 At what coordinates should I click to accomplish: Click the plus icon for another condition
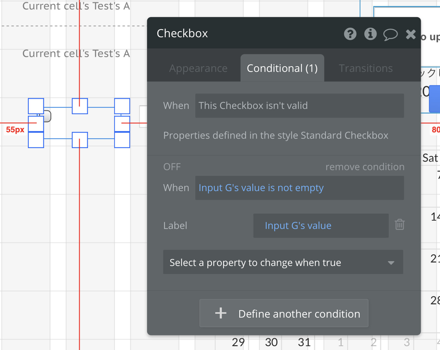coord(221,313)
